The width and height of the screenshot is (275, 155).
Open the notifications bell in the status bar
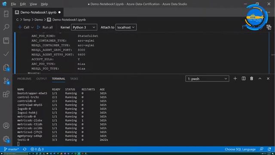click(269, 149)
